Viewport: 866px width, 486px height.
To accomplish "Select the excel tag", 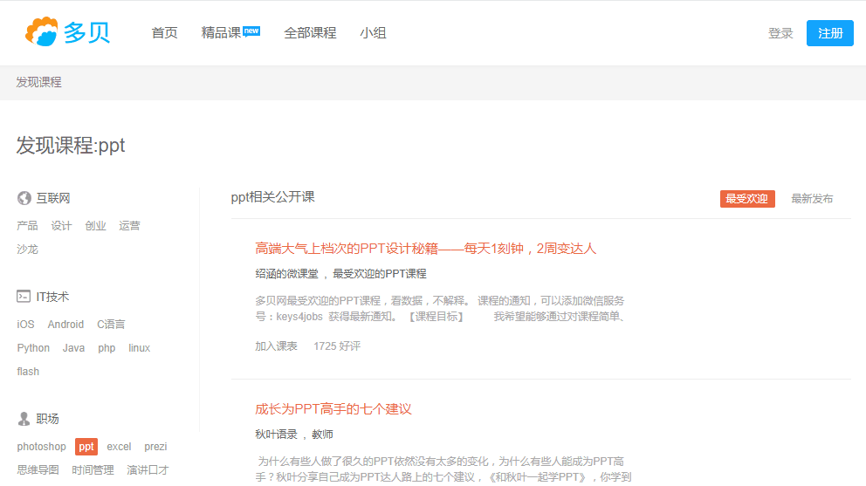I will (x=119, y=446).
